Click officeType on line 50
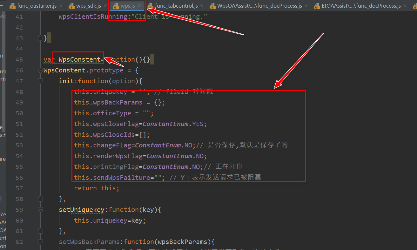The image size is (417, 250). (x=112, y=113)
